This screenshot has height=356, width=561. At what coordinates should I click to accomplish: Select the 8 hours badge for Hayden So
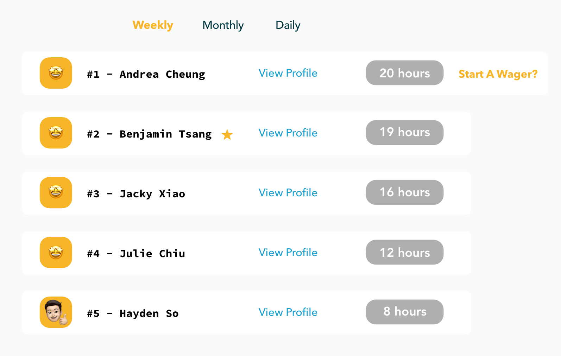tap(404, 312)
